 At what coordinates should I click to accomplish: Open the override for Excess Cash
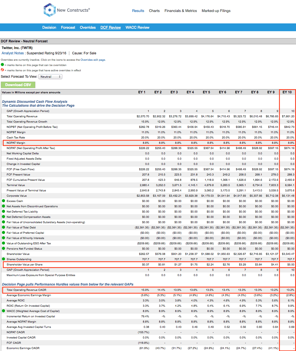click(3, 201)
